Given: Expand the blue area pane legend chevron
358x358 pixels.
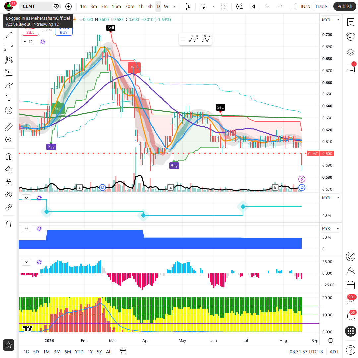Looking at the screenshot, I should (x=26, y=228).
